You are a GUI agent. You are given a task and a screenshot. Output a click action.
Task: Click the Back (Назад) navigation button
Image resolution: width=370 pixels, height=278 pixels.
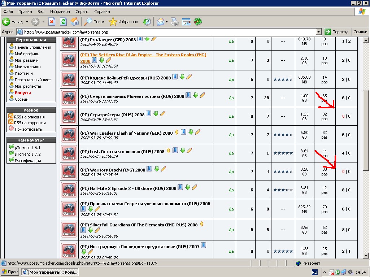click(13, 22)
